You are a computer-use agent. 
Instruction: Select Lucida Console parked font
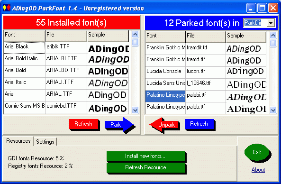(165, 72)
